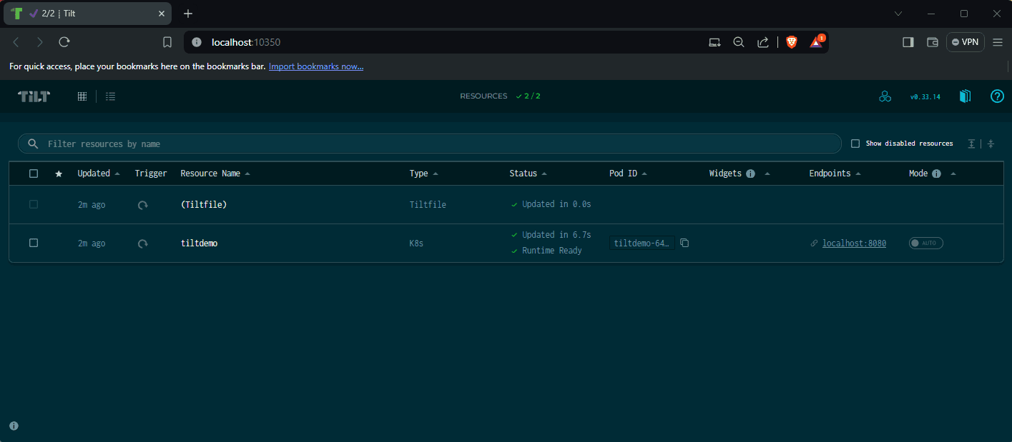The image size is (1012, 442).
Task: Sort by Pod ID column
Action: 628,174
